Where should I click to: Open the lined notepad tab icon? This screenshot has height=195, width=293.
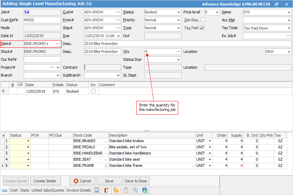click(x=126, y=190)
